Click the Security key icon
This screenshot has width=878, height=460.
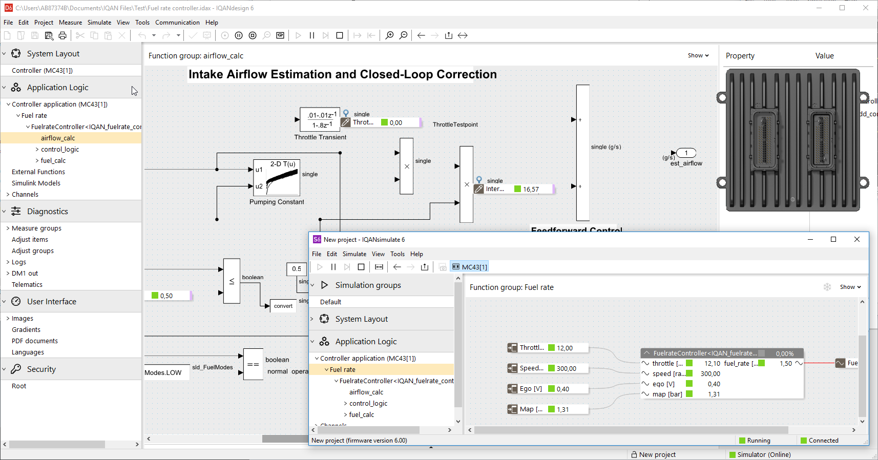click(16, 369)
